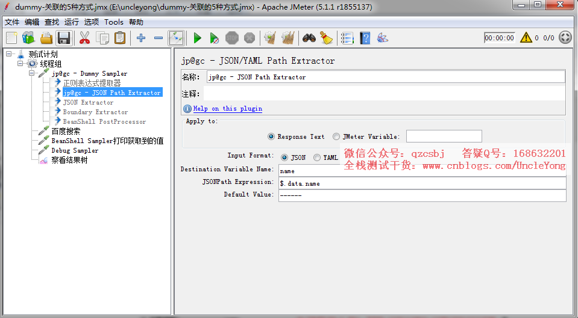Screen dimensions: 578x318
Task: Open the Function Helper list icon
Action: (x=347, y=38)
